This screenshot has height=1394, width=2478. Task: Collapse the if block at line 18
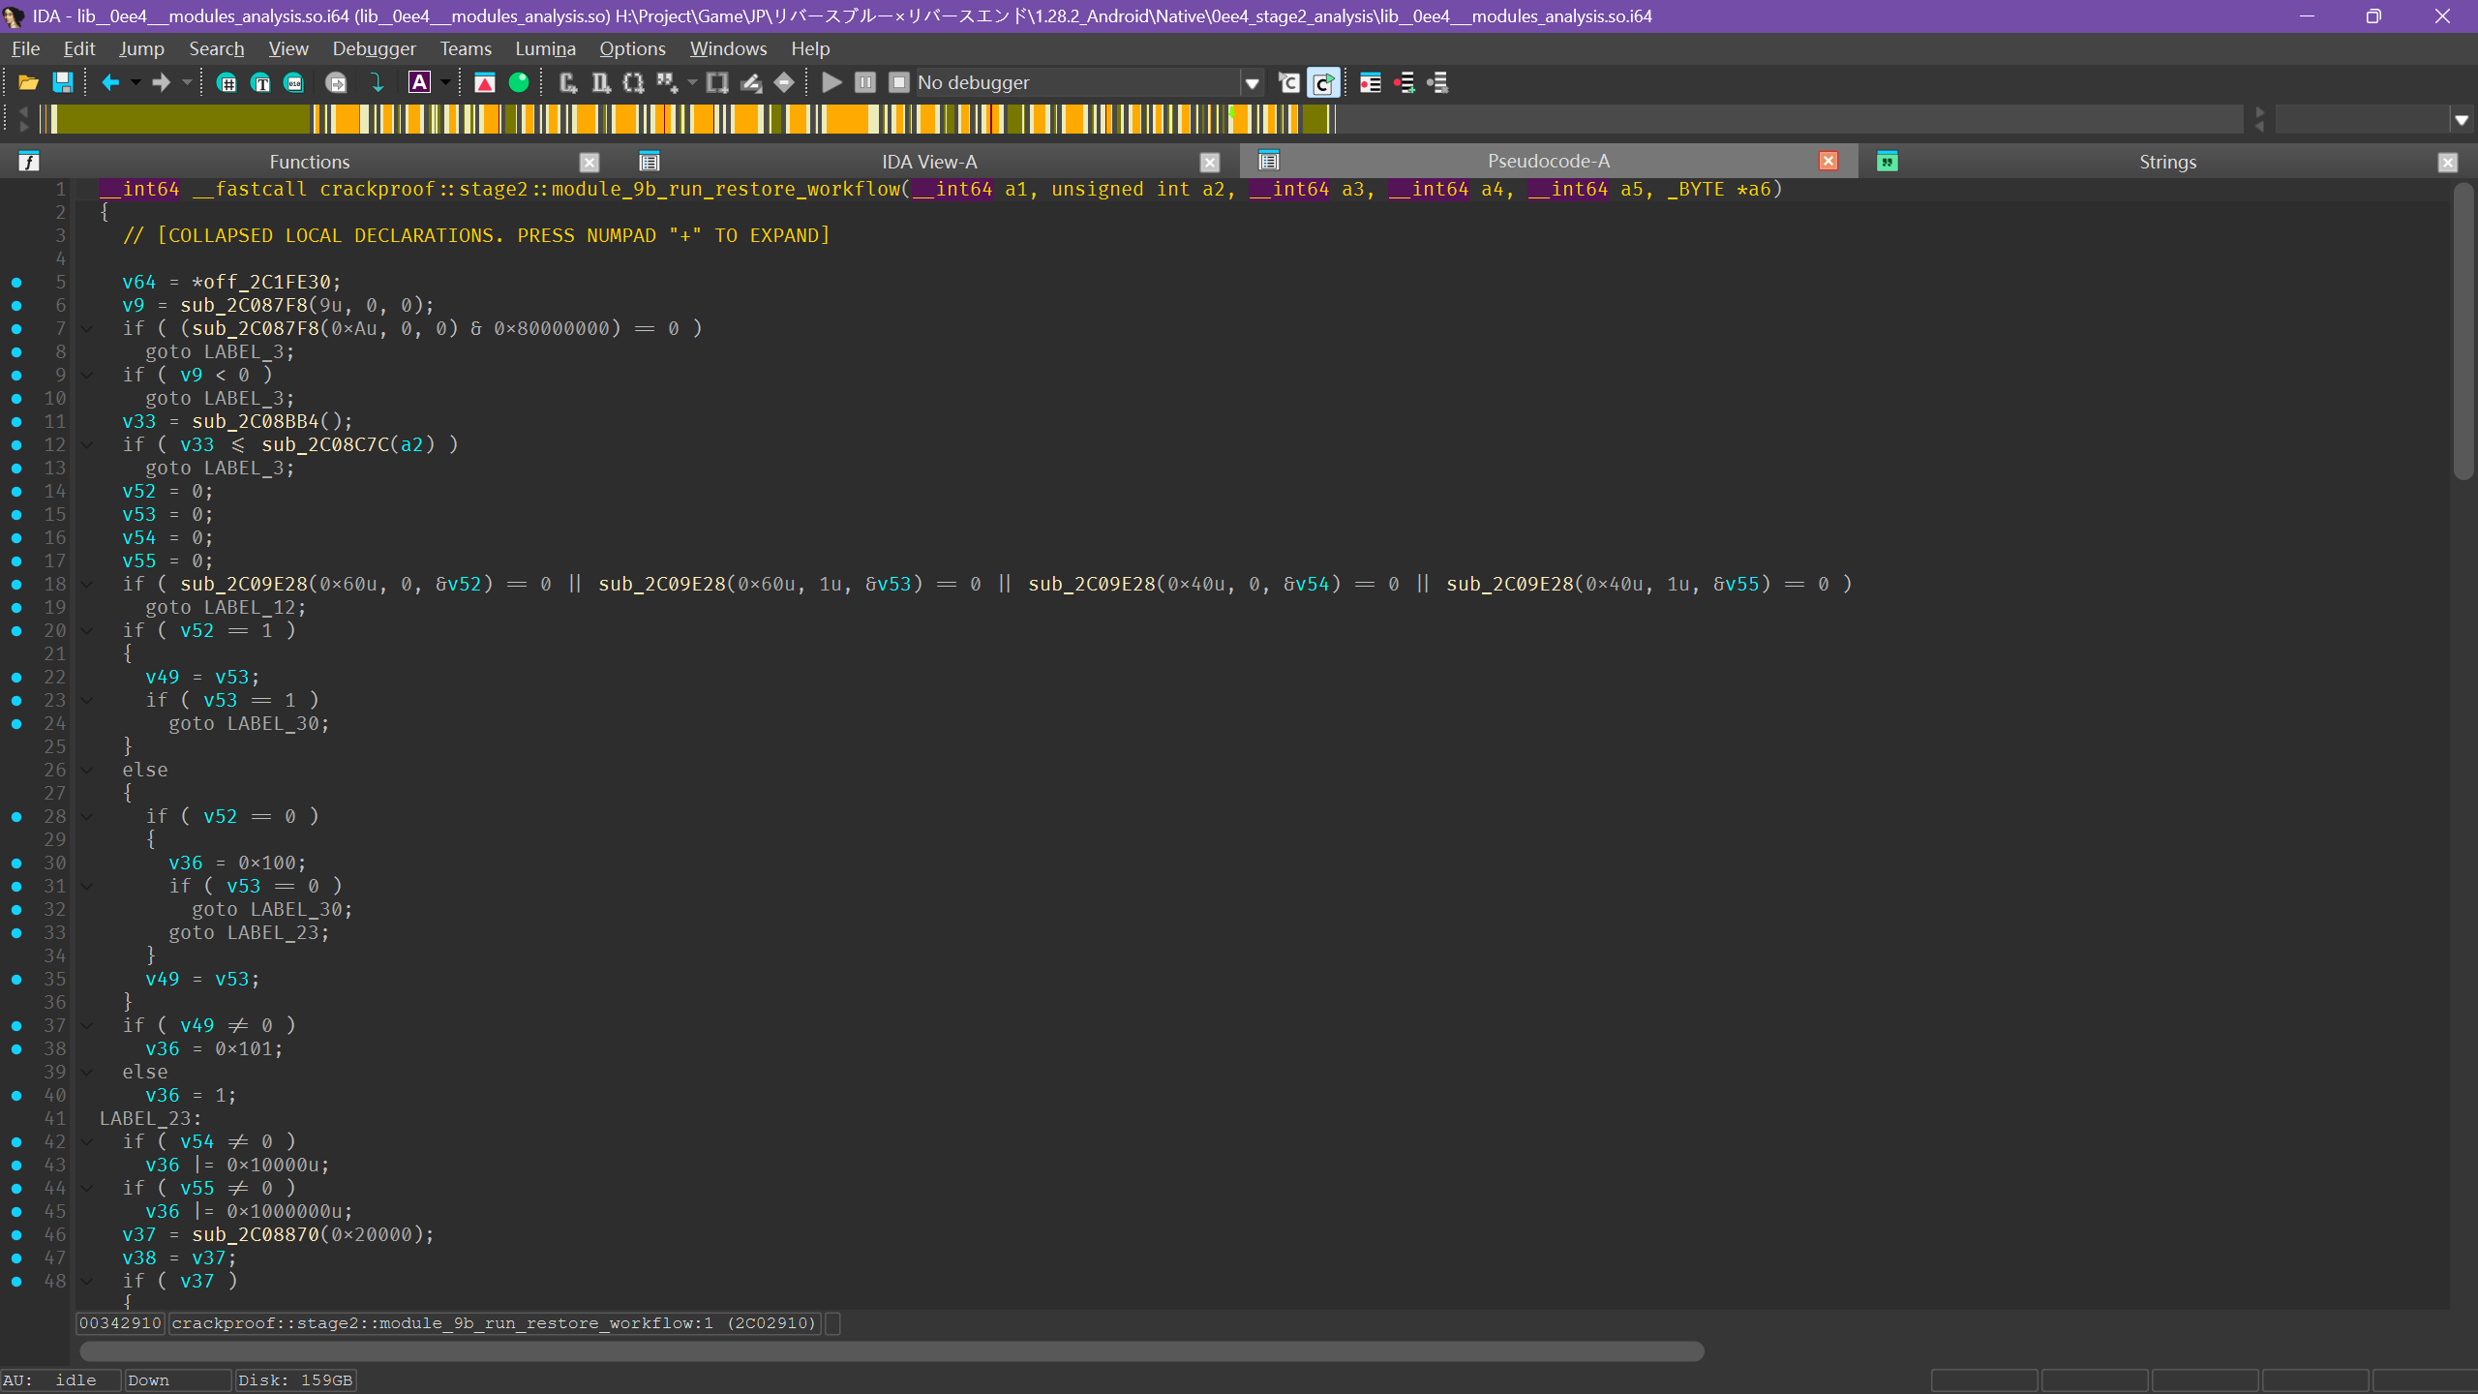click(x=86, y=585)
